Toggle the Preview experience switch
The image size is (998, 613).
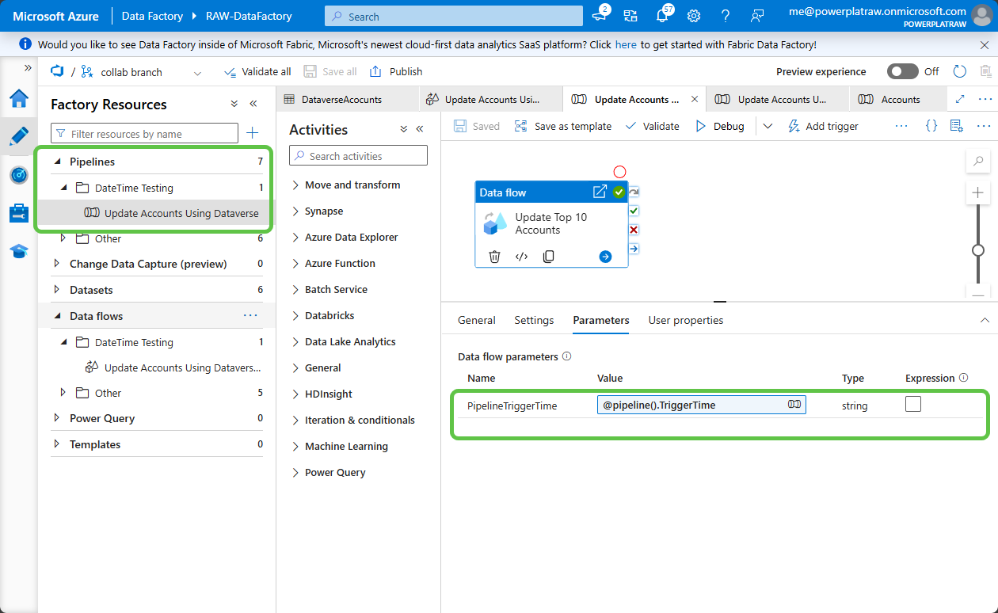(903, 71)
